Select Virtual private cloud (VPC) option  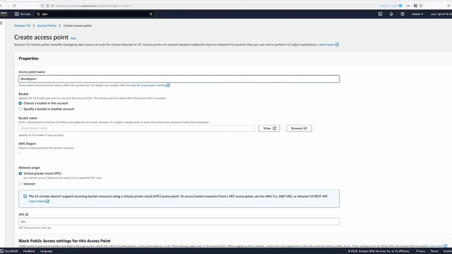click(x=20, y=174)
